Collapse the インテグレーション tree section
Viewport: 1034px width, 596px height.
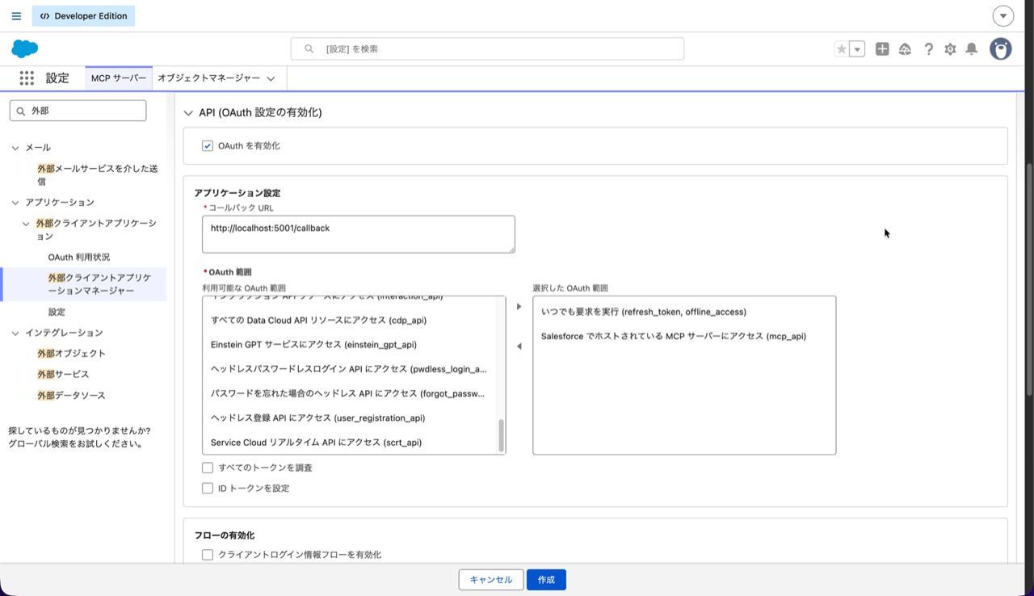(x=15, y=333)
